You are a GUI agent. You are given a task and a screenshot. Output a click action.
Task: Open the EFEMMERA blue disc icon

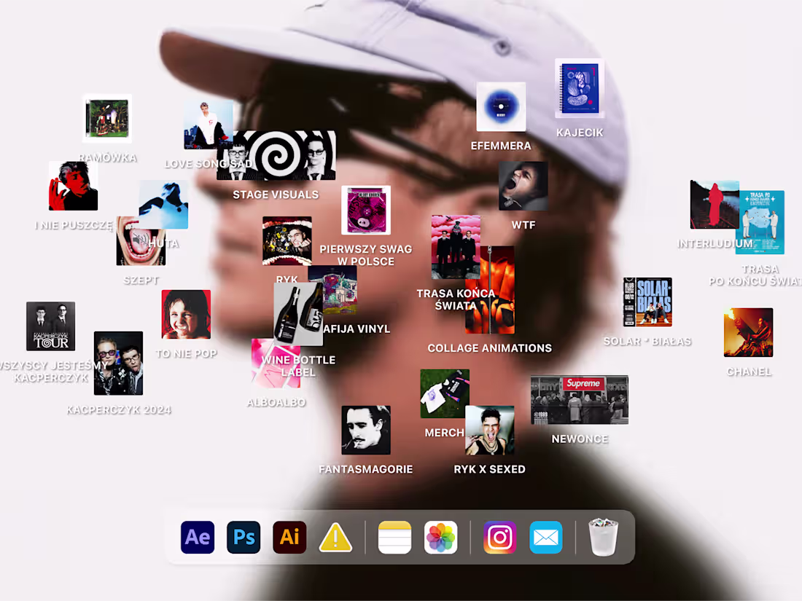pyautogui.click(x=501, y=106)
